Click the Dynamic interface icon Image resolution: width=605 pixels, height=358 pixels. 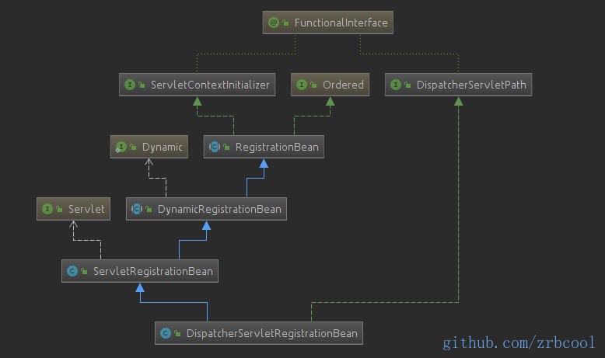coord(120,147)
